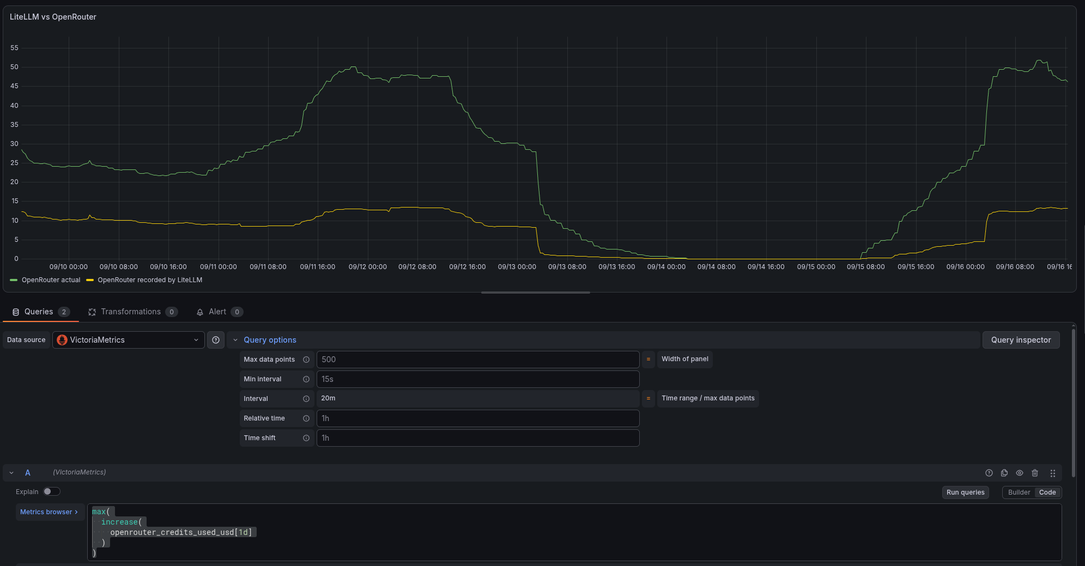
Task: Click yellow LiteLLM series color swatch
Action: tap(90, 280)
